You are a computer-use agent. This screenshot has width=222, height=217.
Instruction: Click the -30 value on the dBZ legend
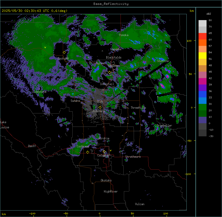tap(211, 136)
